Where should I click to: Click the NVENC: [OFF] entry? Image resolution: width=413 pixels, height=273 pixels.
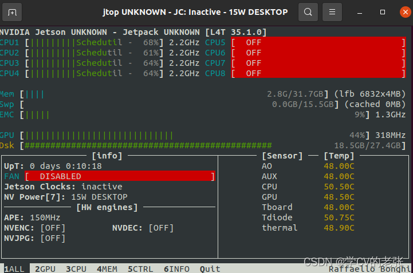pos(35,228)
